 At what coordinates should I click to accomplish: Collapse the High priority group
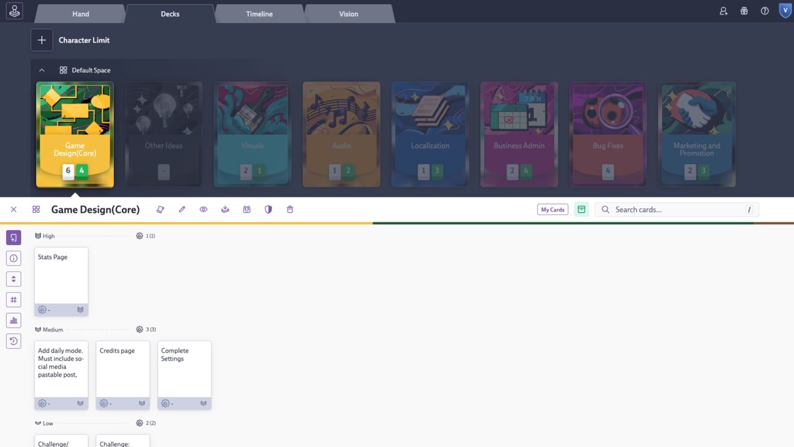pos(38,236)
